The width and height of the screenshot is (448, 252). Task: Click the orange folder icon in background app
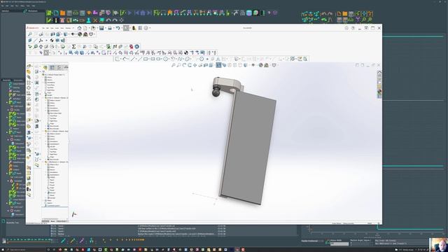coord(62,13)
